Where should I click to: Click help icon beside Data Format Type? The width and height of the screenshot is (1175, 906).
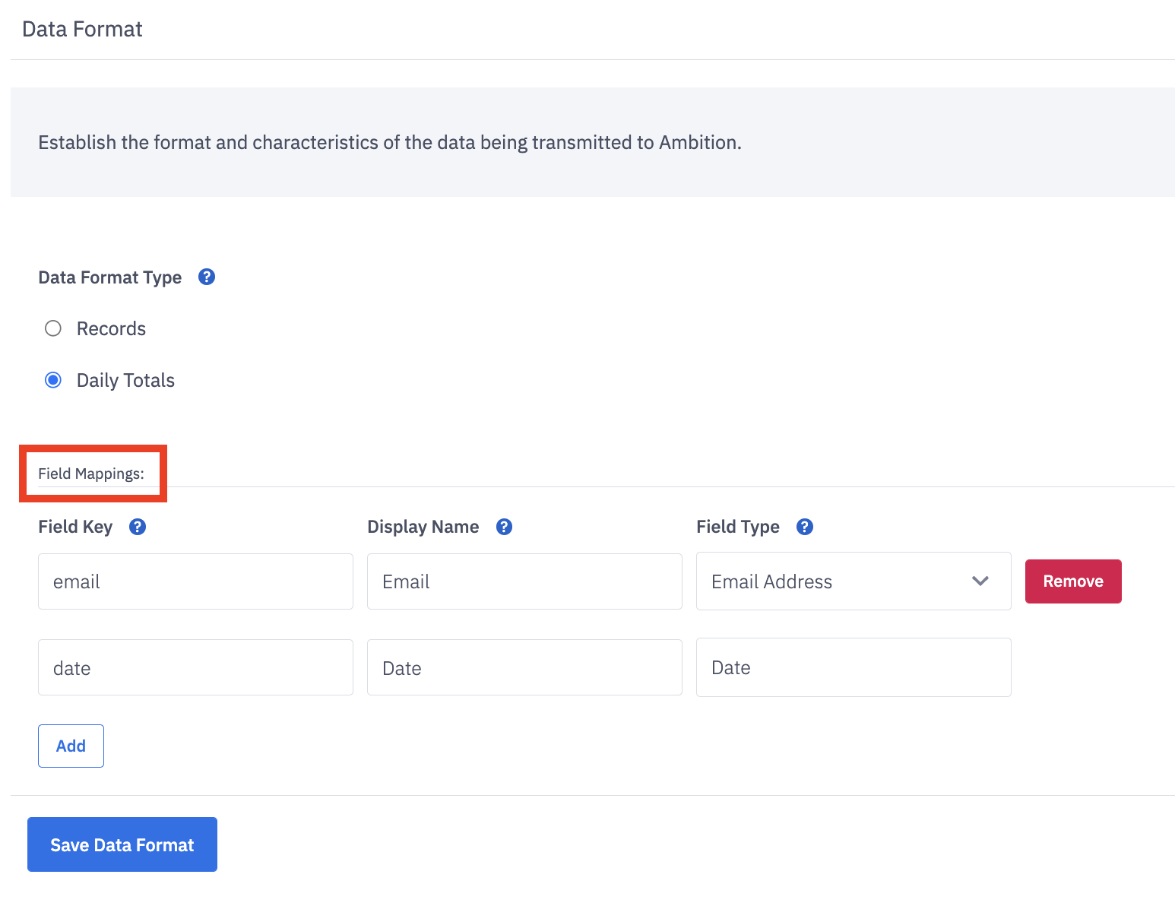[207, 277]
